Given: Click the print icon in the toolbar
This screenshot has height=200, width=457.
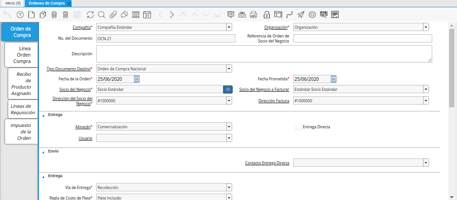Looking at the screenshot, I should 254,15.
